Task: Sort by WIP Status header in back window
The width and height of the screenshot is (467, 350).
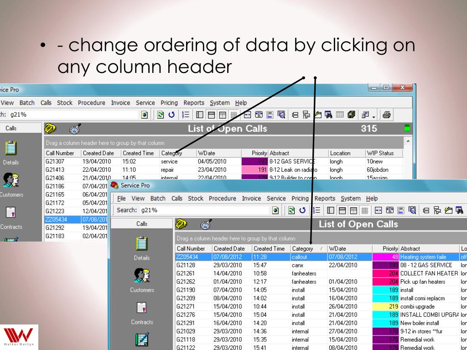Action: tap(384, 153)
